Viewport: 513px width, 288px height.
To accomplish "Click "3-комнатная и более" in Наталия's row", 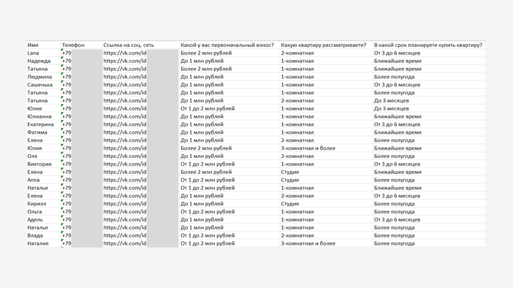I will (x=308, y=244).
